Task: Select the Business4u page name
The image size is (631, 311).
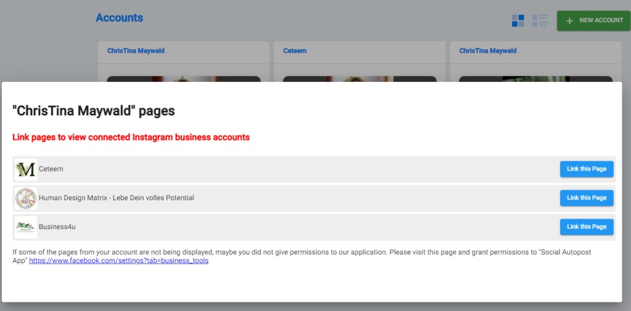Action: 57,227
